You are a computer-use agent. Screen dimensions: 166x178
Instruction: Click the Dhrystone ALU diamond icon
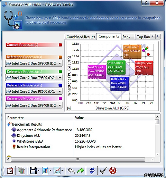pyautogui.click(x=14, y=135)
